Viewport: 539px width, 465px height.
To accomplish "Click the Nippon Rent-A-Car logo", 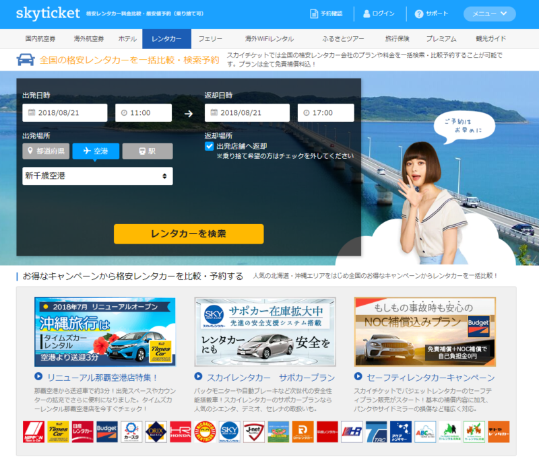I will [x=33, y=431].
